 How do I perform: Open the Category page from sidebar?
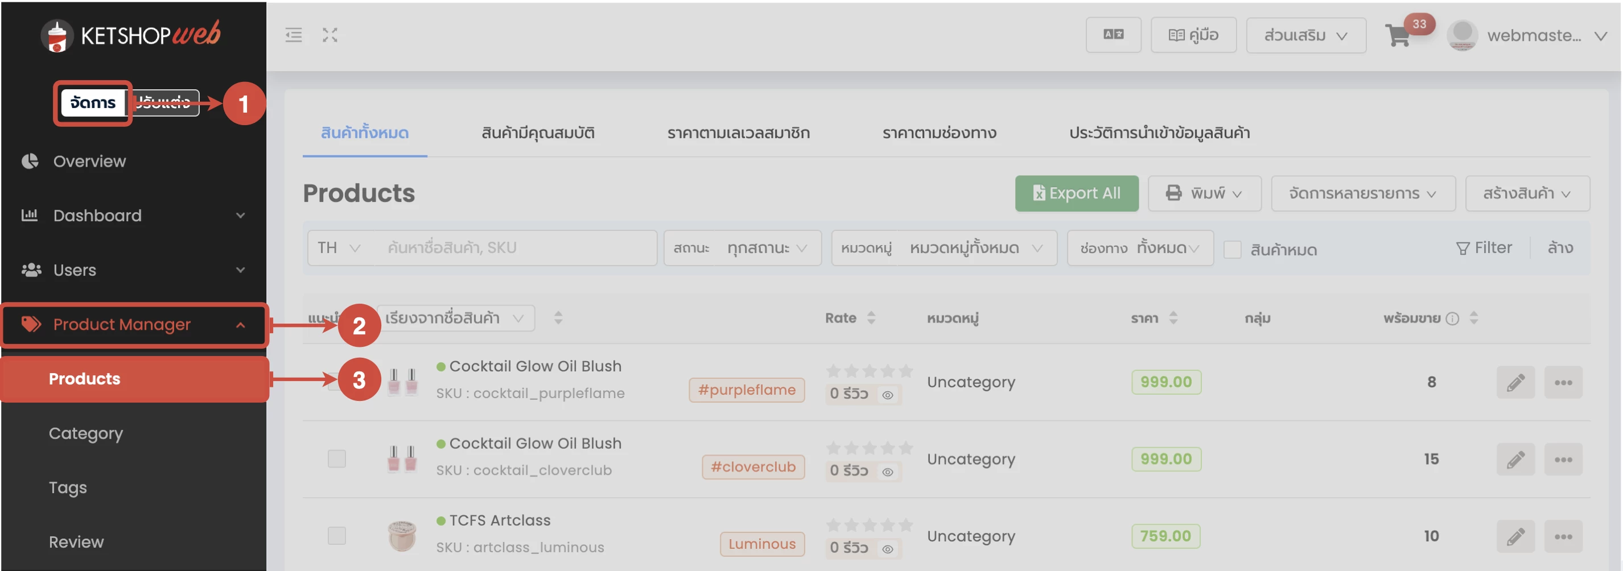pyautogui.click(x=86, y=433)
